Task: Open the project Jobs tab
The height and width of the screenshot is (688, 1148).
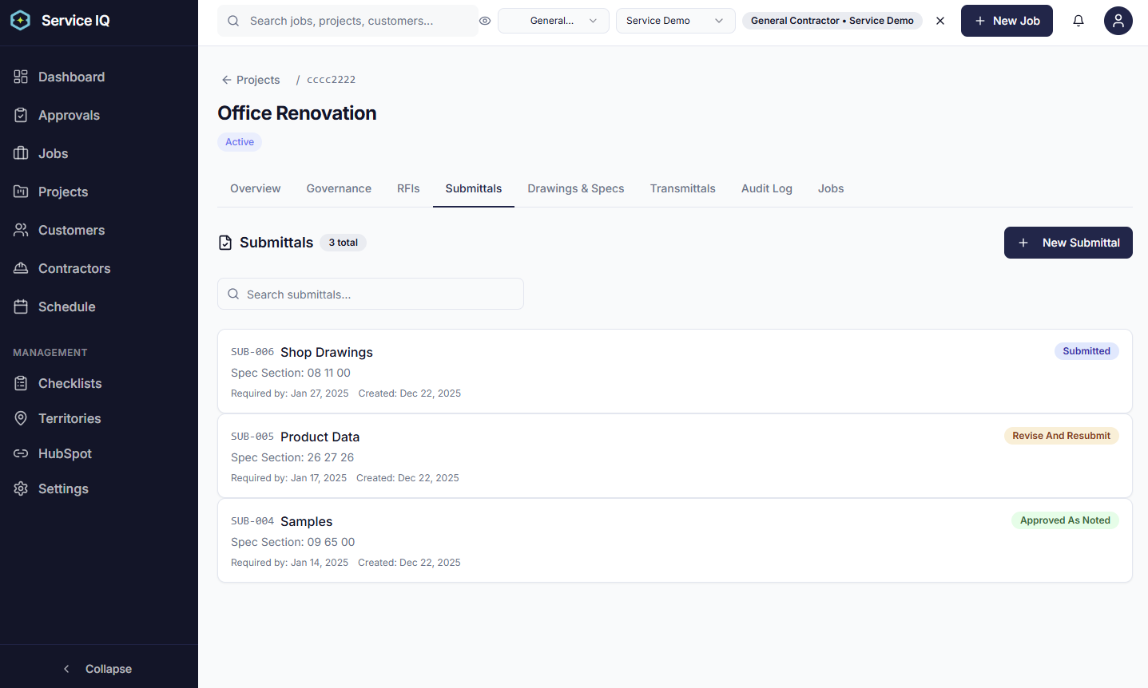Action: (x=831, y=188)
